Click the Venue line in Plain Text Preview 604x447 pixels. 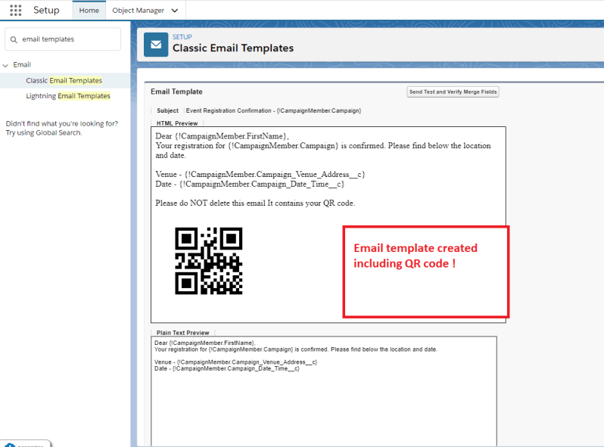[x=235, y=362]
